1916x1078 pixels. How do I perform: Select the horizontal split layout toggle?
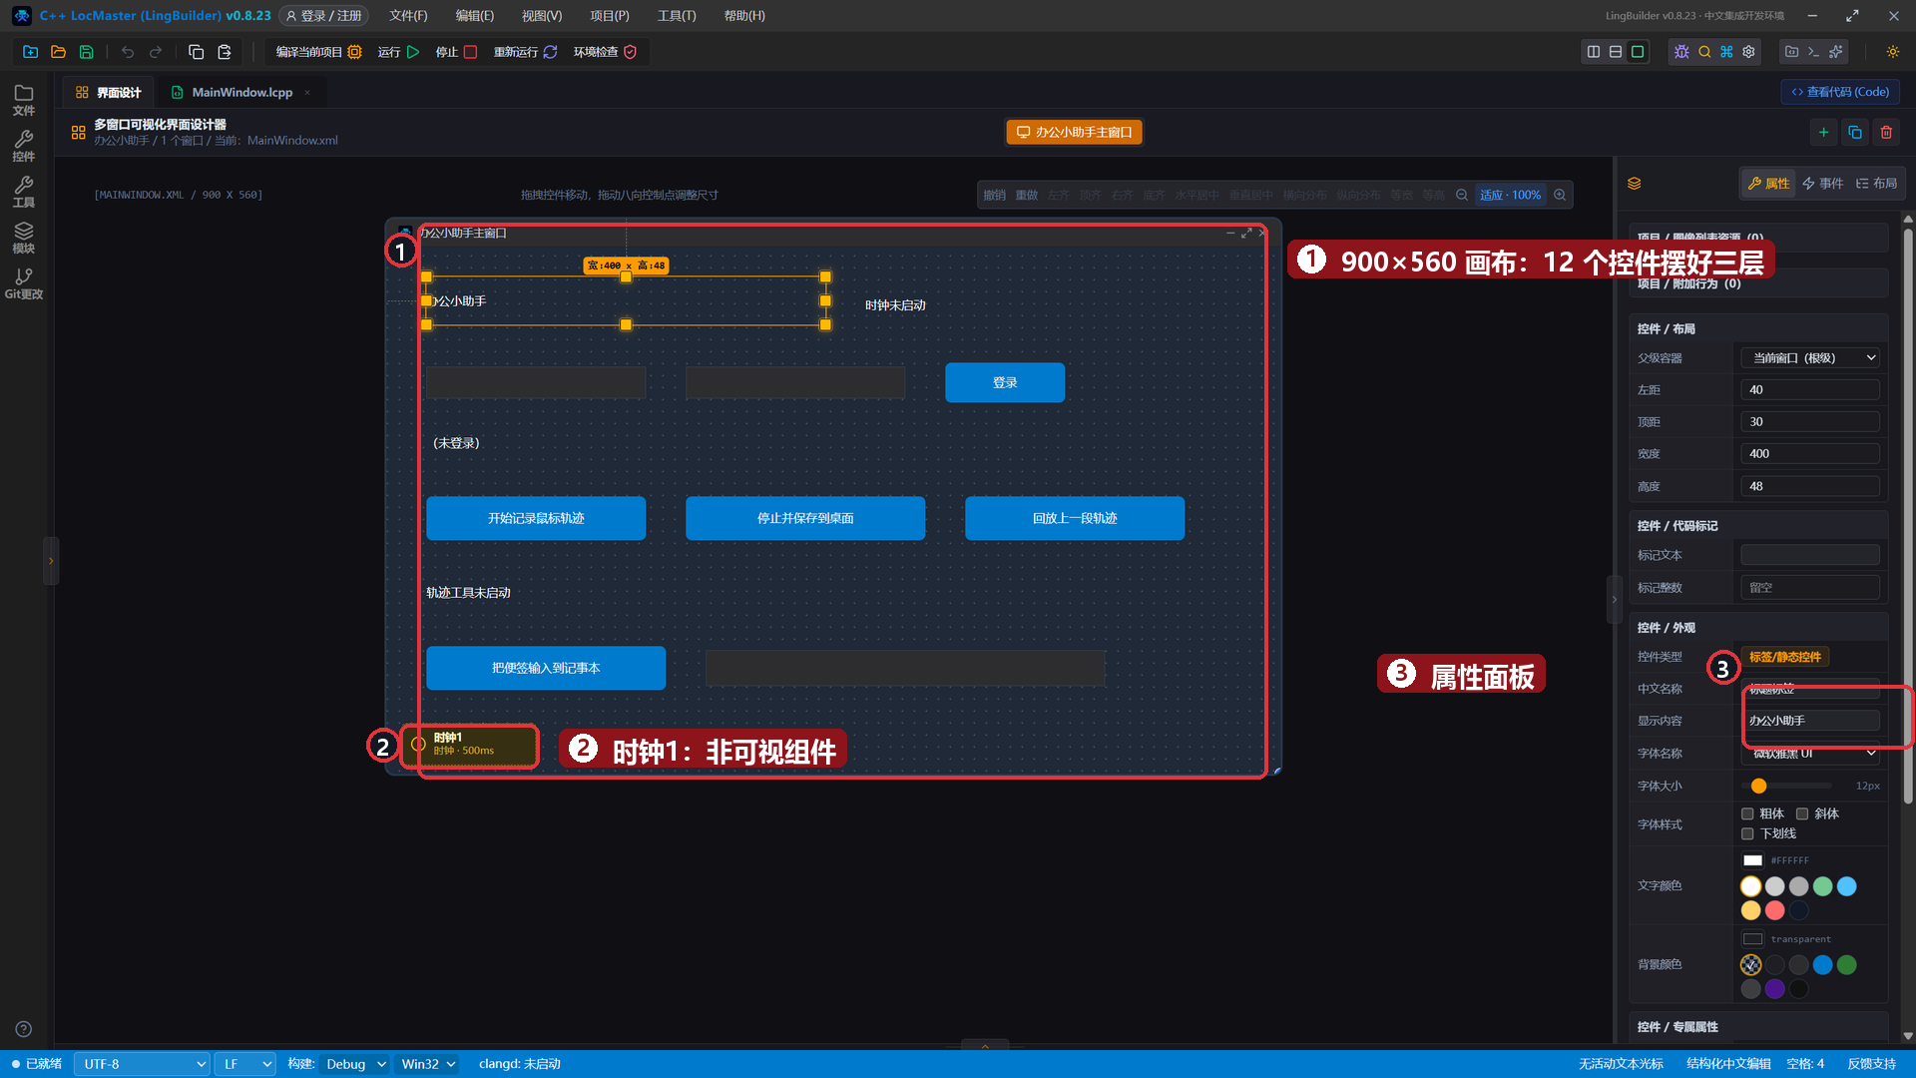click(x=1616, y=52)
